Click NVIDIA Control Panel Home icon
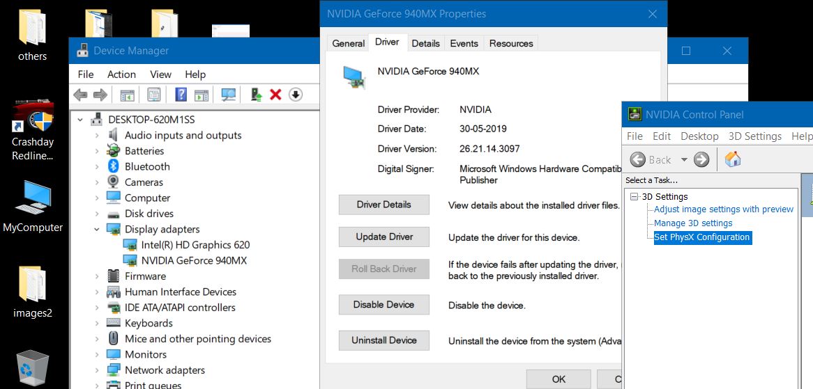The height and width of the screenshot is (389, 813). click(x=733, y=159)
